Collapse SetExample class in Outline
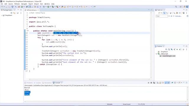The height and width of the screenshot is (106, 189). 156,54
